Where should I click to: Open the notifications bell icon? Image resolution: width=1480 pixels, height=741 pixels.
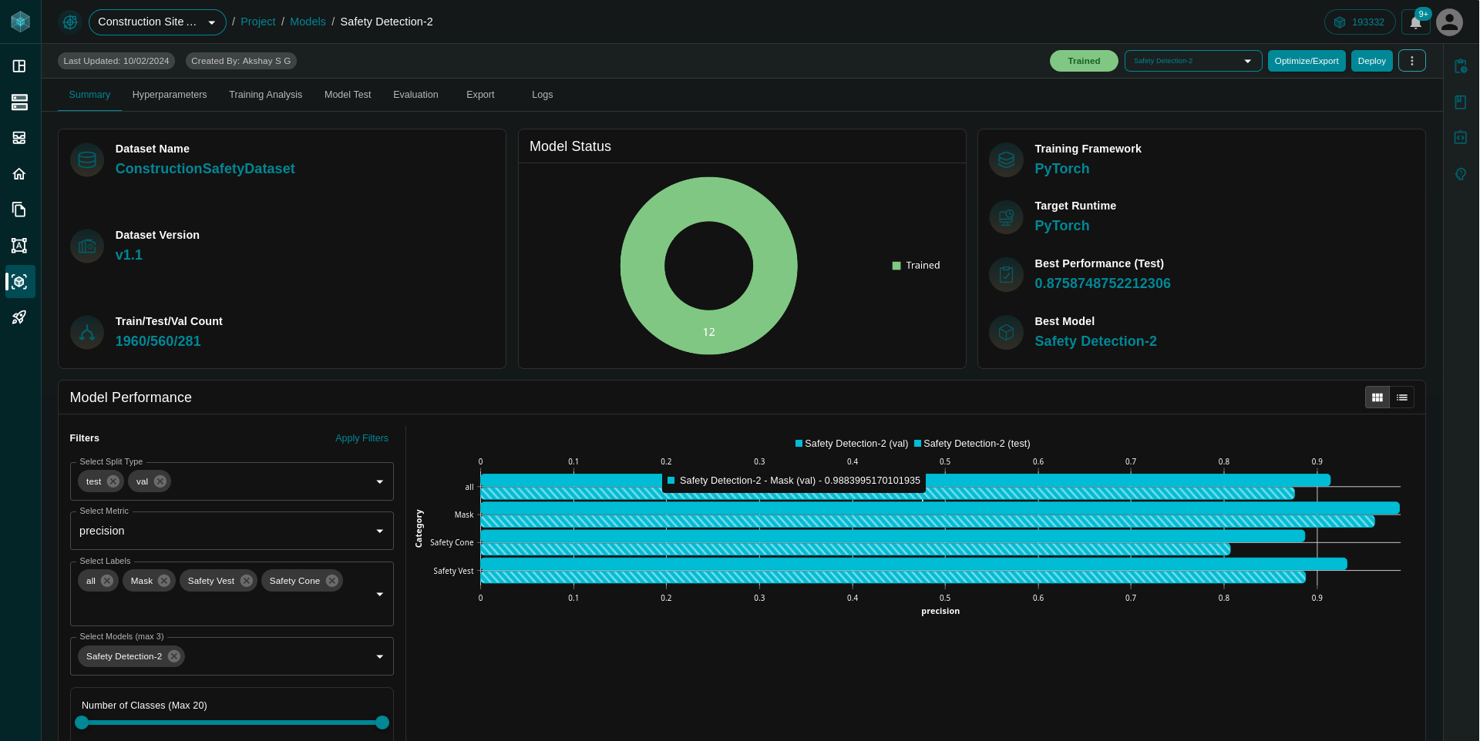point(1415,22)
